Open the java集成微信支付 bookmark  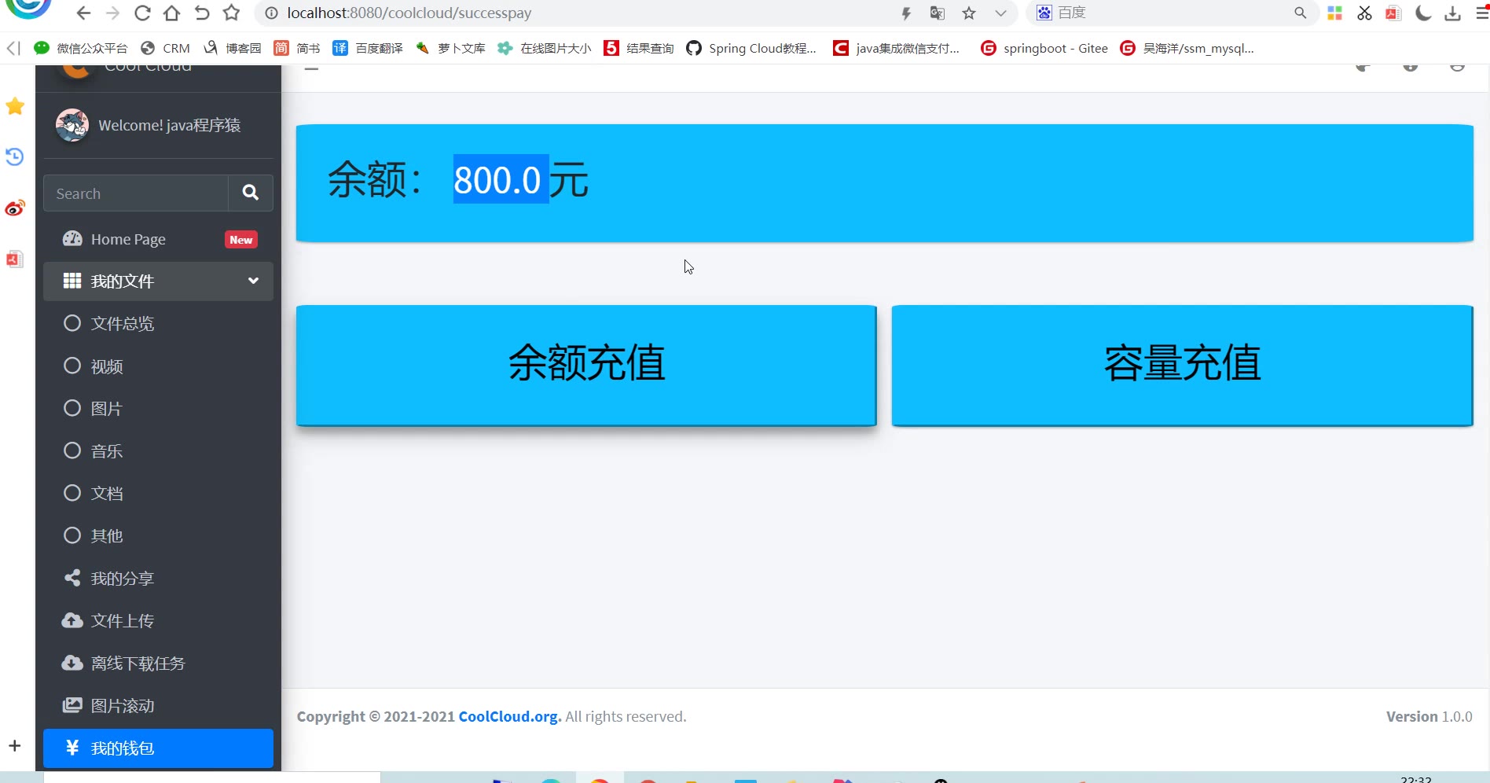(x=897, y=48)
